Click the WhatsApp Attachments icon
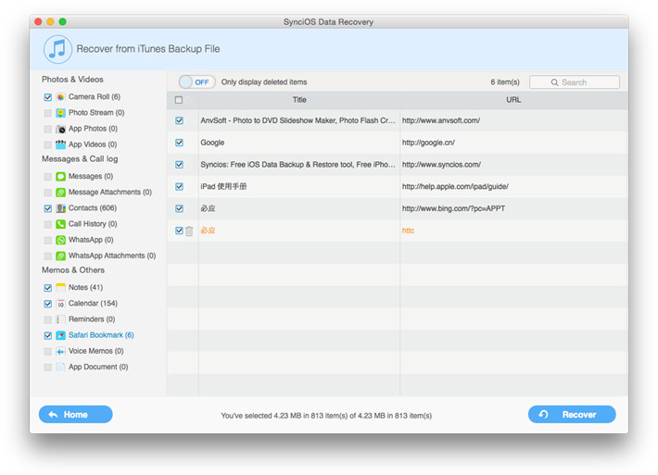This screenshot has width=658, height=475. coord(60,256)
